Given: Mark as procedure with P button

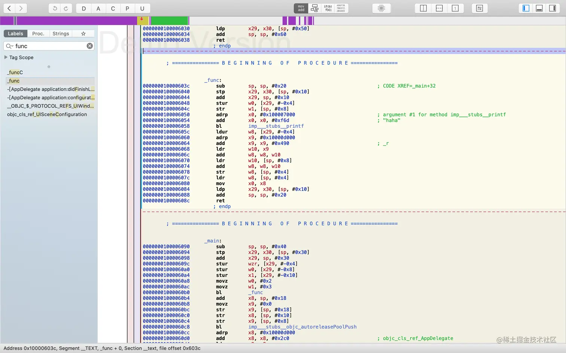Looking at the screenshot, I should pos(127,8).
